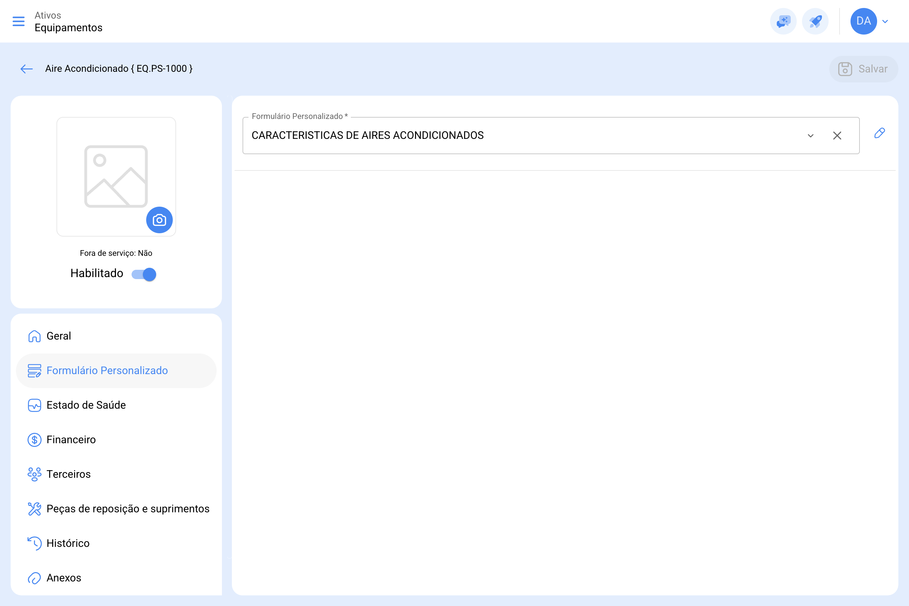Open the Anexos section

pos(116,578)
